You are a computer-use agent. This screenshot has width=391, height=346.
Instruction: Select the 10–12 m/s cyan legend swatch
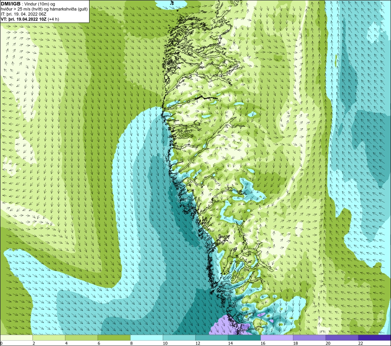point(179,338)
